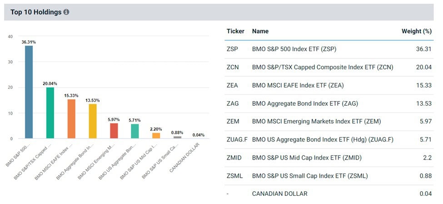Select the CANADIAN DOLLAR table row

click(279, 194)
